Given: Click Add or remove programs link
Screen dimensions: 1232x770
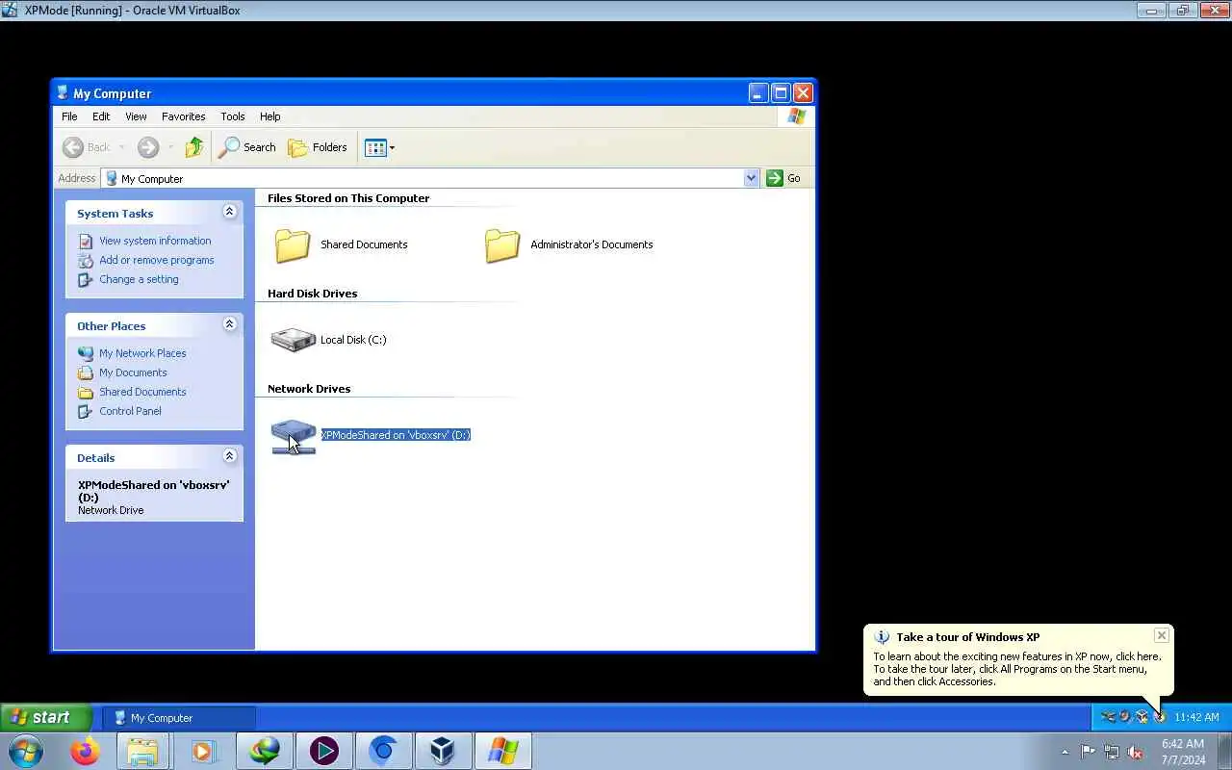Looking at the screenshot, I should tap(157, 260).
